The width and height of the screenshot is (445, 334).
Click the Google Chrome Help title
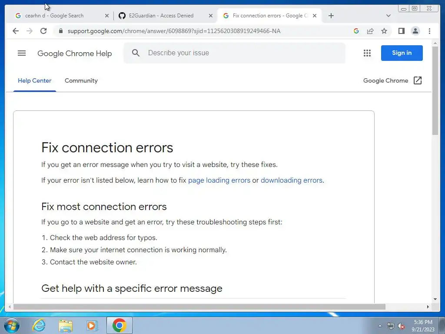pyautogui.click(x=75, y=53)
